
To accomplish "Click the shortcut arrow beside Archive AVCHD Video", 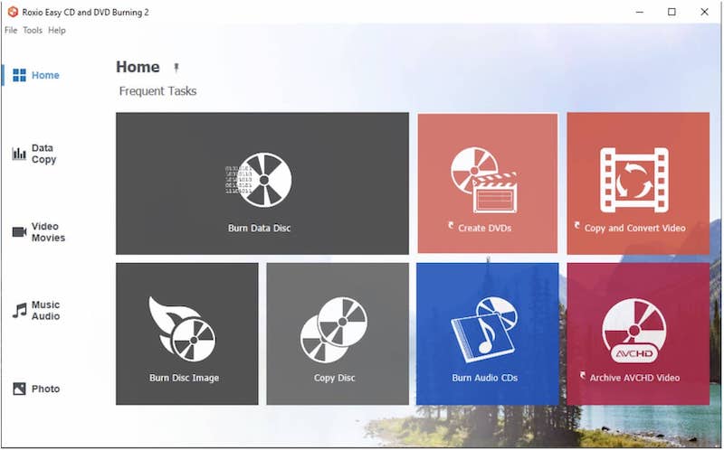I will click(583, 375).
